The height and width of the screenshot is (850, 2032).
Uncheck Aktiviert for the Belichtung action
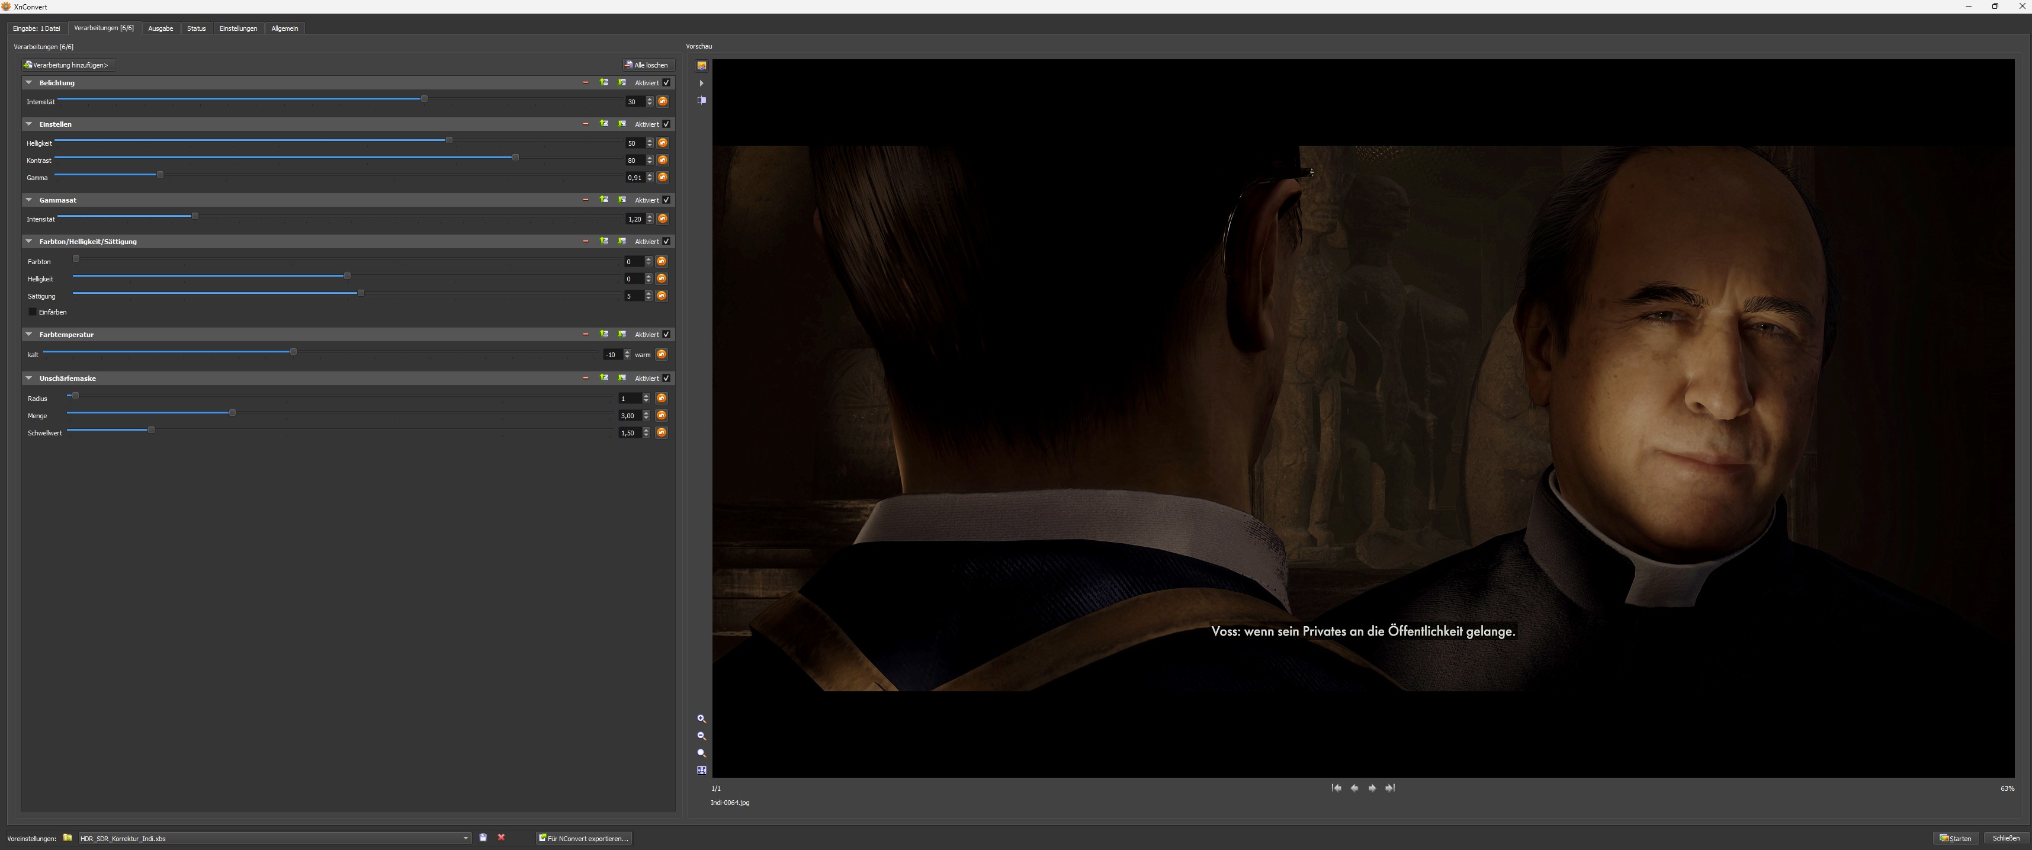(x=666, y=83)
